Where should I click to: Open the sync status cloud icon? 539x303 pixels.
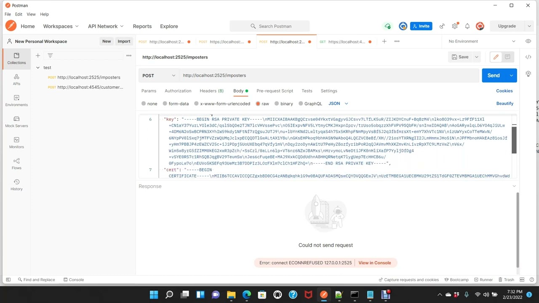(x=387, y=26)
